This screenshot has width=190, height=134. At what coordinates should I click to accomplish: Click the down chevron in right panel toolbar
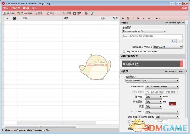point(144,18)
